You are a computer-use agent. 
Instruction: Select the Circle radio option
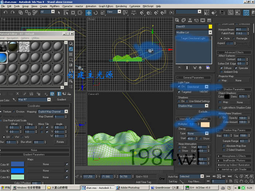coord(221,39)
